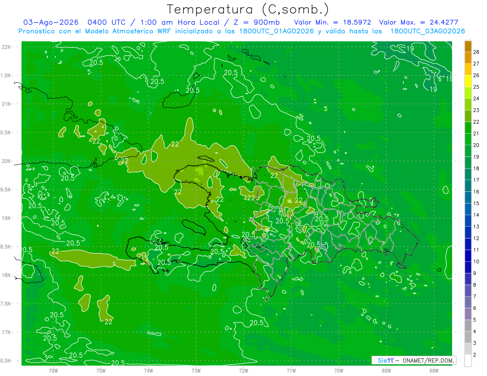
Task: Click the 69W longitude axis label
Action: [x=386, y=370]
